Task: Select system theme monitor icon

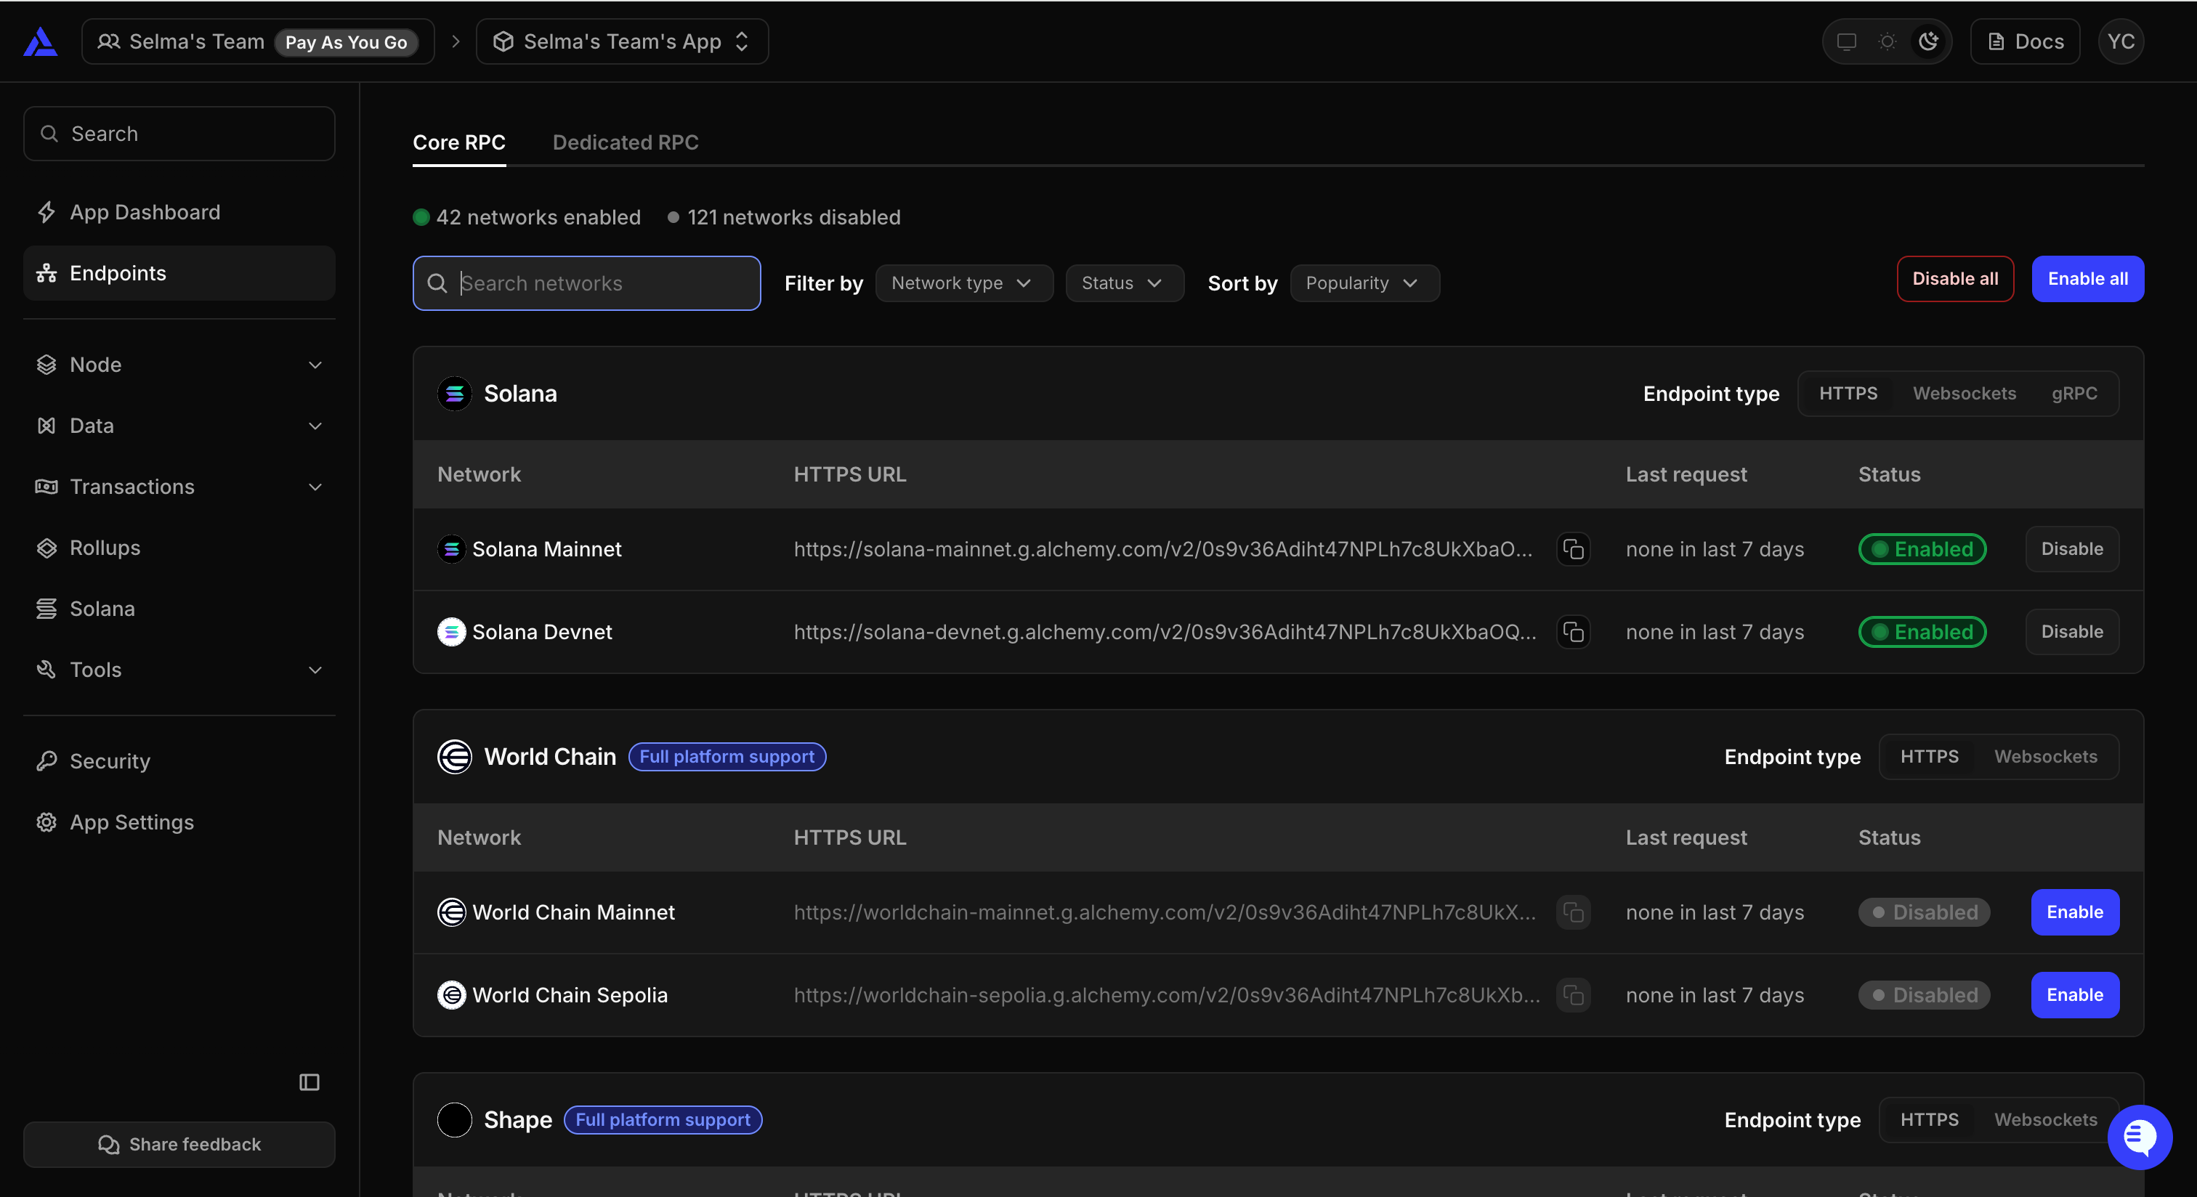Action: tap(1845, 41)
